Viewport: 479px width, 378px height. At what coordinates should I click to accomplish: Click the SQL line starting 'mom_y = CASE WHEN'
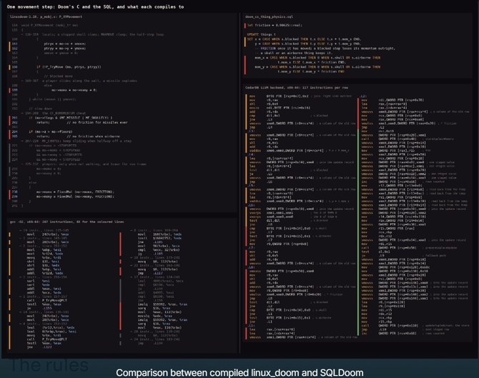[x=317, y=67]
